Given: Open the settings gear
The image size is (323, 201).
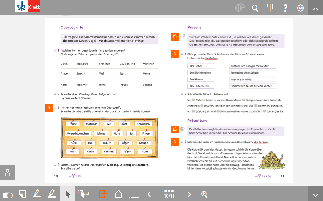Looking at the screenshot, I should click(300, 8).
